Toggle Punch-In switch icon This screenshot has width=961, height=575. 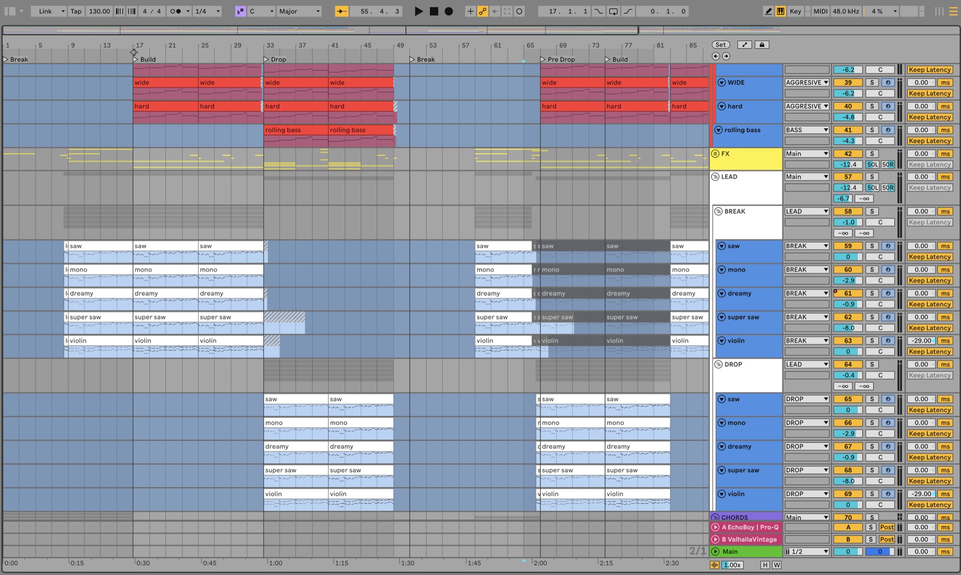(599, 11)
